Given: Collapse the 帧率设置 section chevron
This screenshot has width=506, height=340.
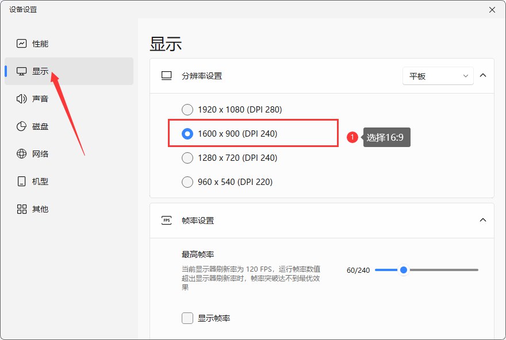Looking at the screenshot, I should [x=483, y=220].
